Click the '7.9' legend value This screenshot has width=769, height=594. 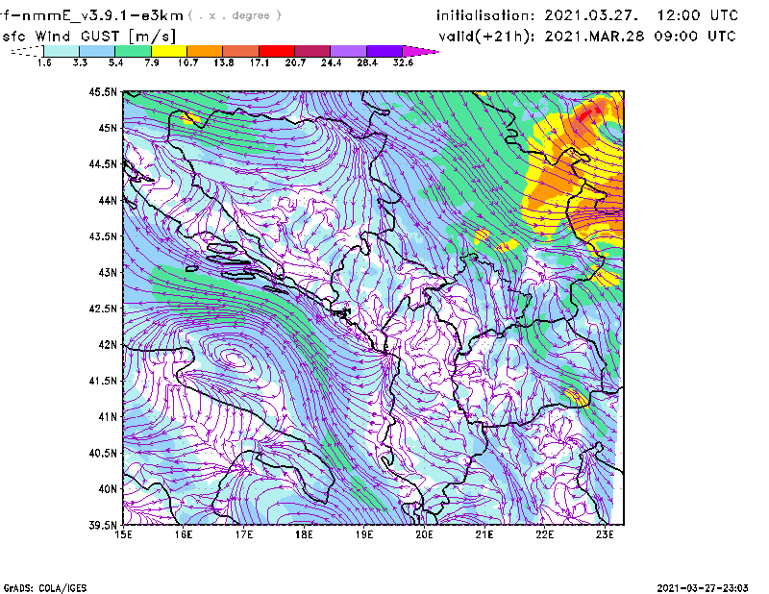click(x=152, y=62)
